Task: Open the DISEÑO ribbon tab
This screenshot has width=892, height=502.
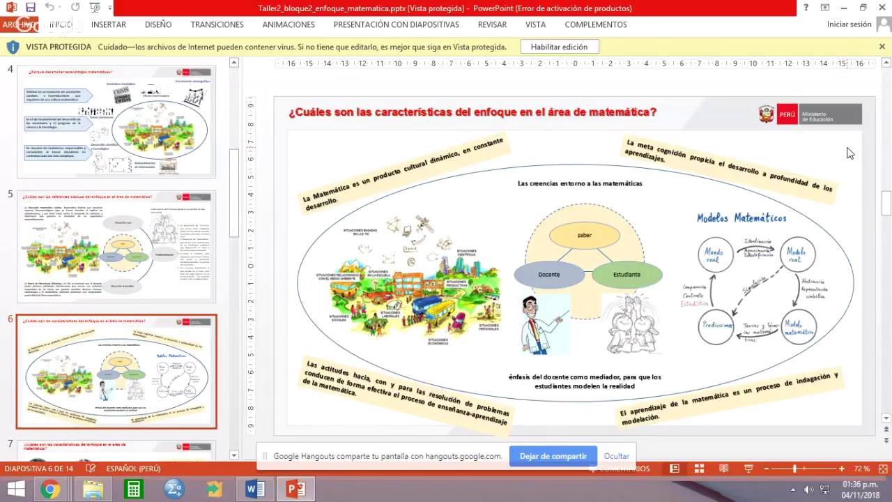Action: [x=158, y=24]
